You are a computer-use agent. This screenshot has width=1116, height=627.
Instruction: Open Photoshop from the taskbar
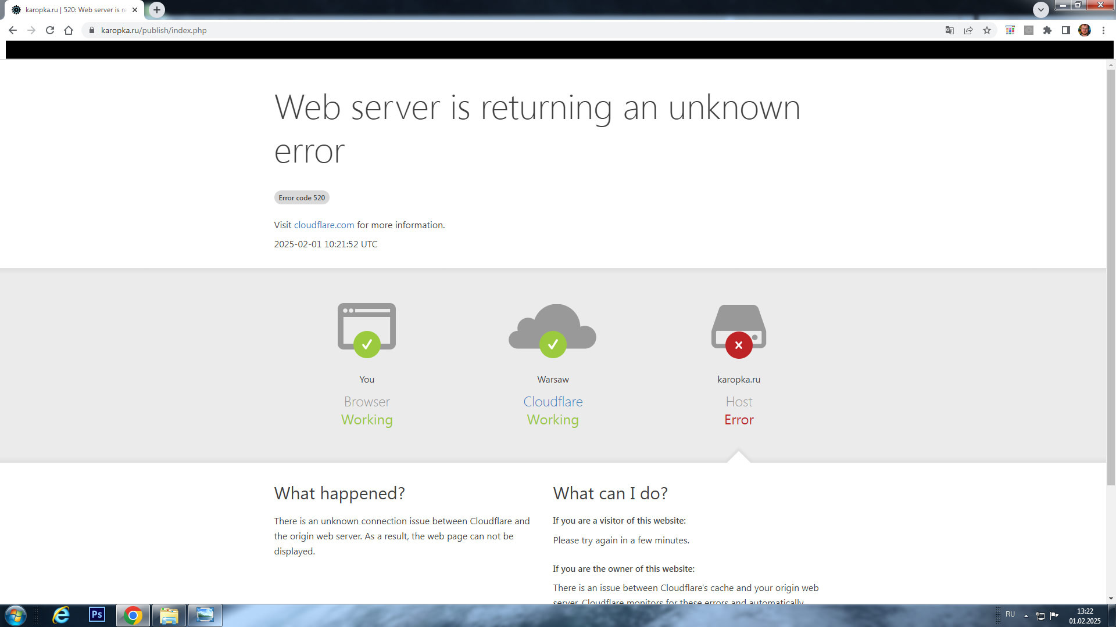click(x=97, y=615)
